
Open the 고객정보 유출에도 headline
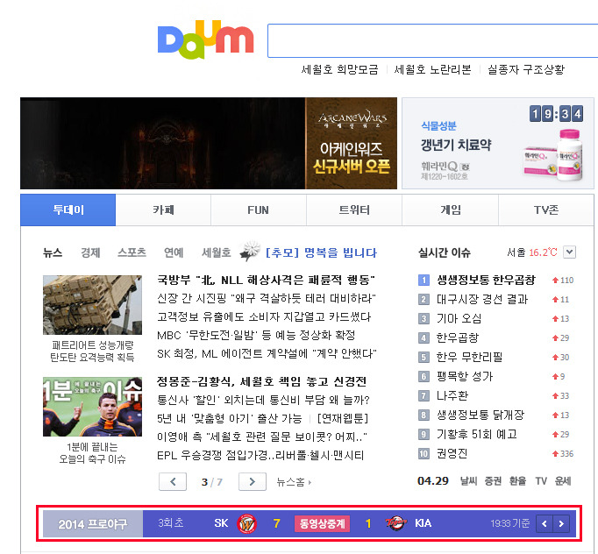pyautogui.click(x=264, y=316)
